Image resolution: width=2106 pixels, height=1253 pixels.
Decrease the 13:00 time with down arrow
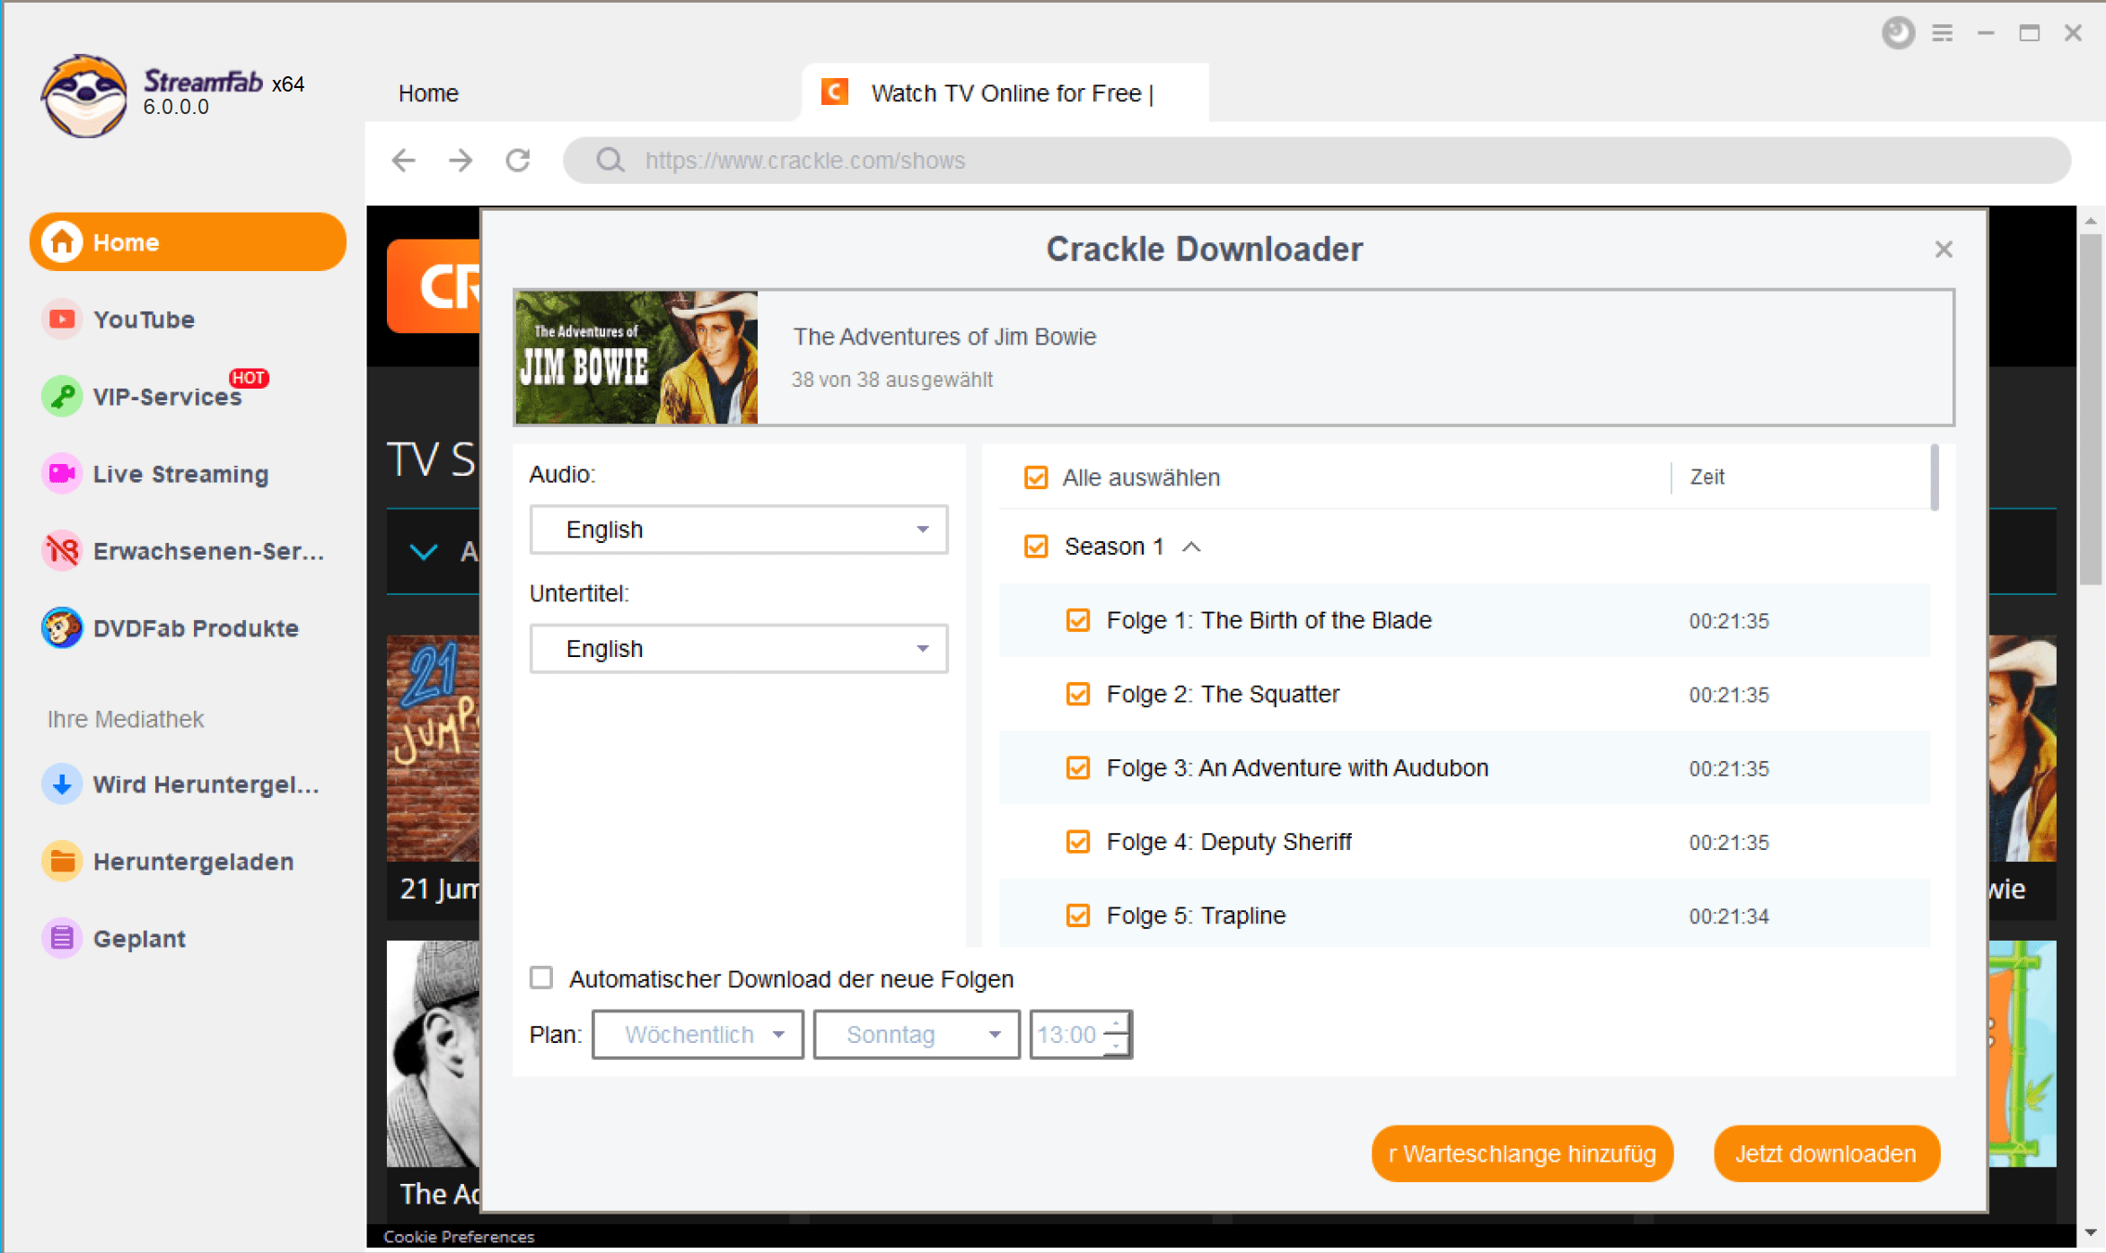[x=1116, y=1046]
